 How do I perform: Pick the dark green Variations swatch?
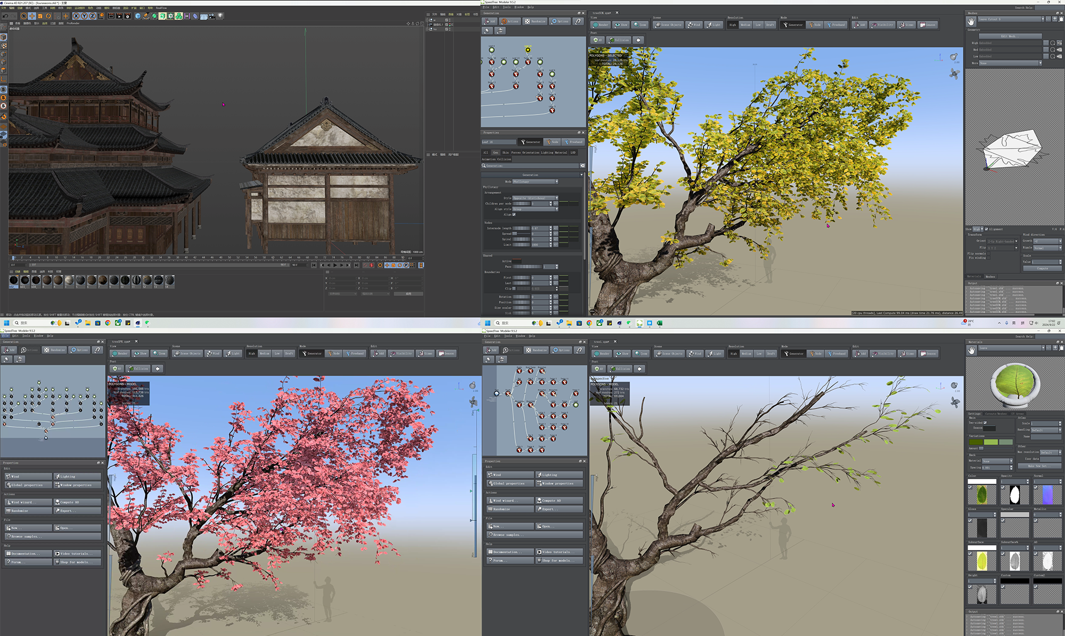coord(976,442)
